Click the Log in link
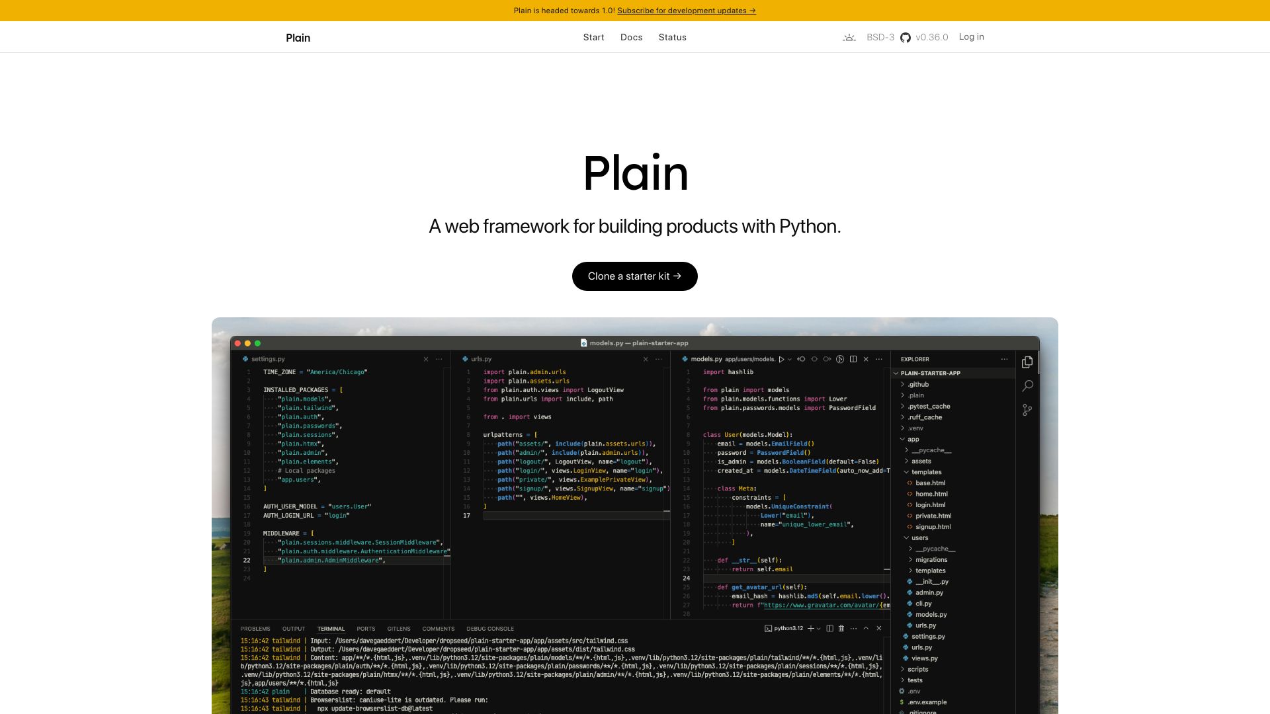The height and width of the screenshot is (714, 1270). [971, 37]
